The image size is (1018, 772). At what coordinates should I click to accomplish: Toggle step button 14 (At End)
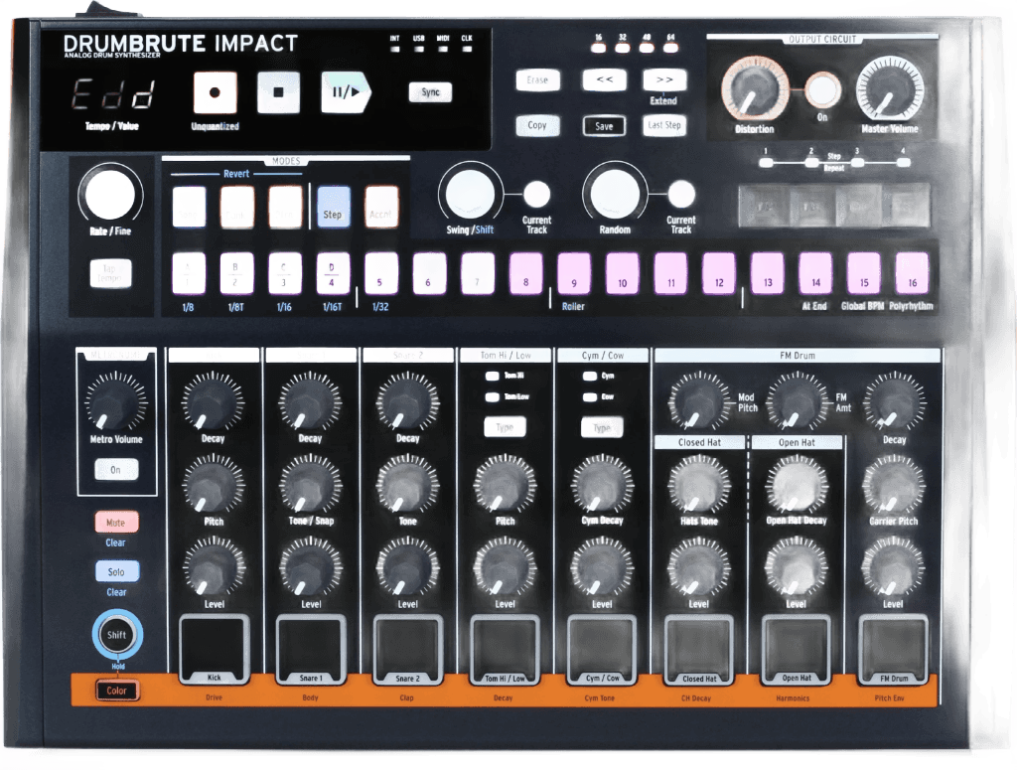(816, 272)
